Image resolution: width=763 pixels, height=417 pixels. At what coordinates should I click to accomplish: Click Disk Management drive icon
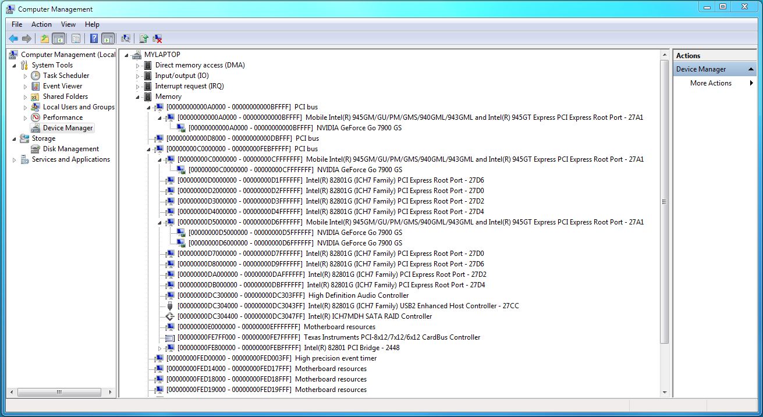36,149
